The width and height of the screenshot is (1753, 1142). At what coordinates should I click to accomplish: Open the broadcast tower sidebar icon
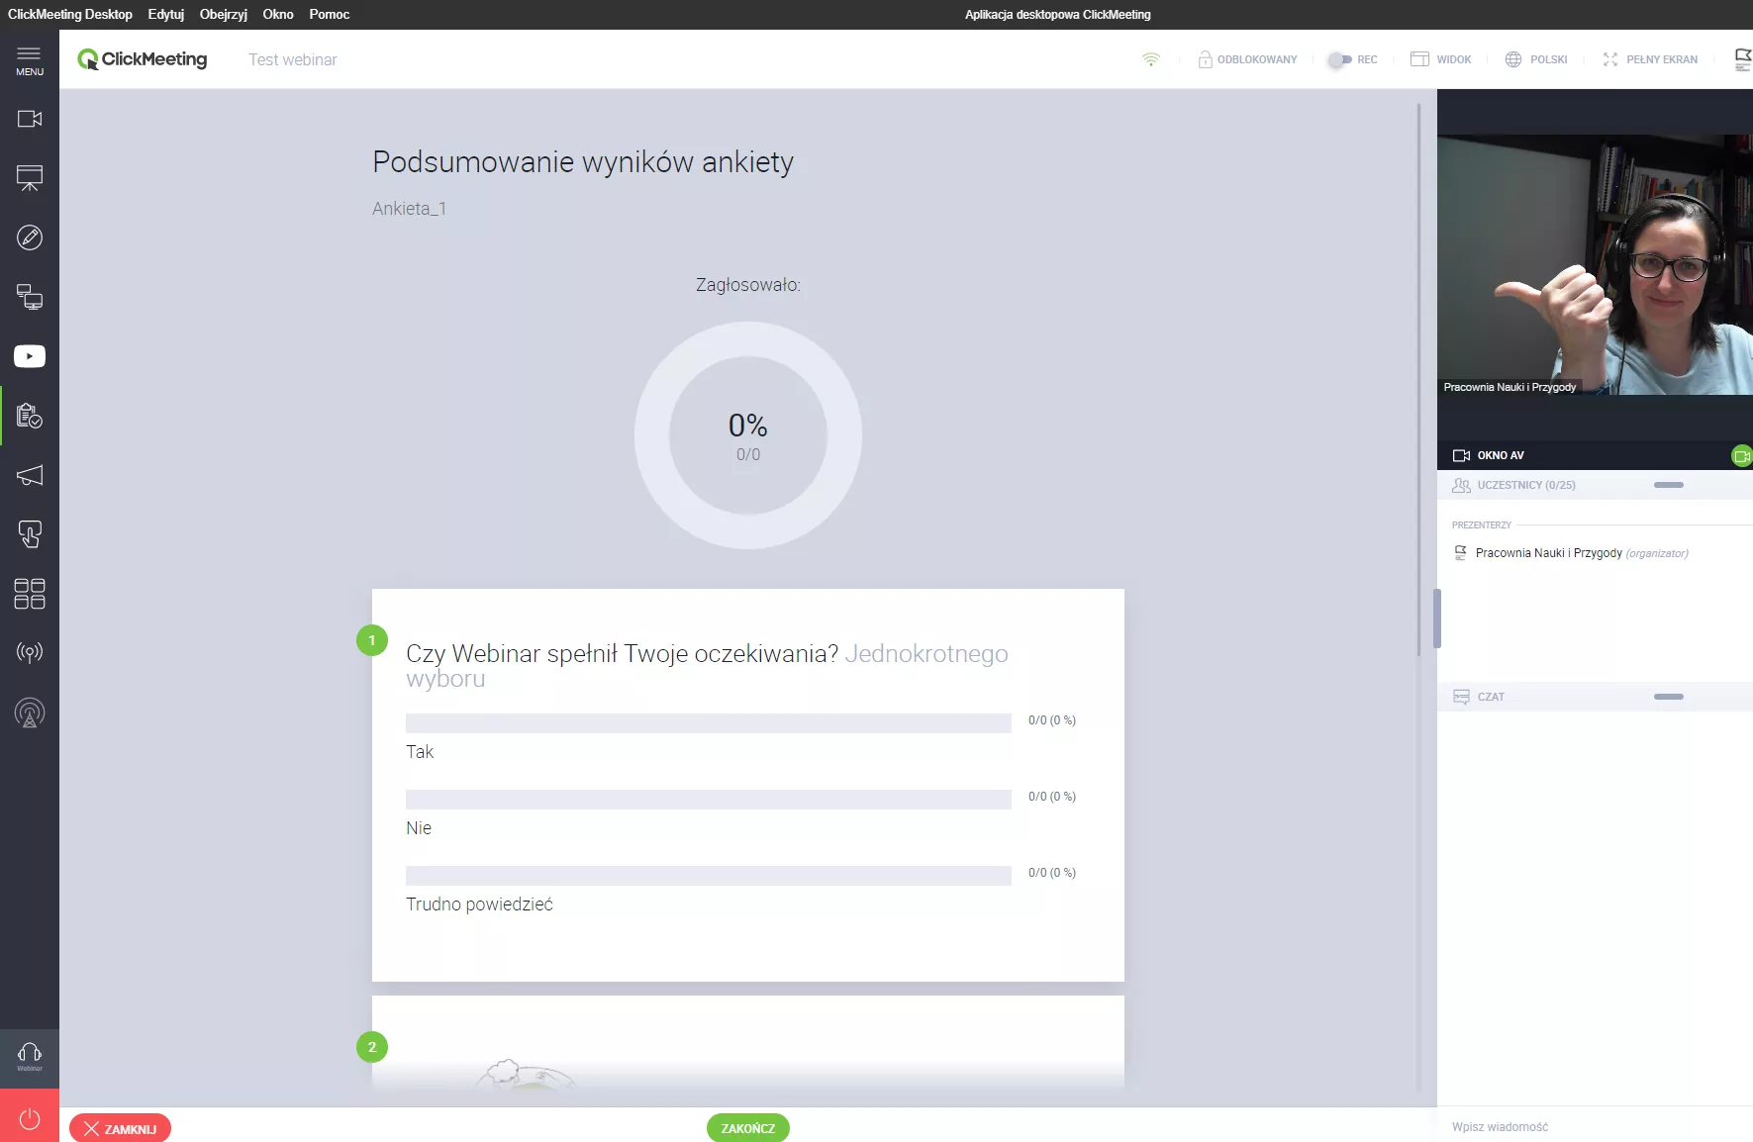(30, 713)
